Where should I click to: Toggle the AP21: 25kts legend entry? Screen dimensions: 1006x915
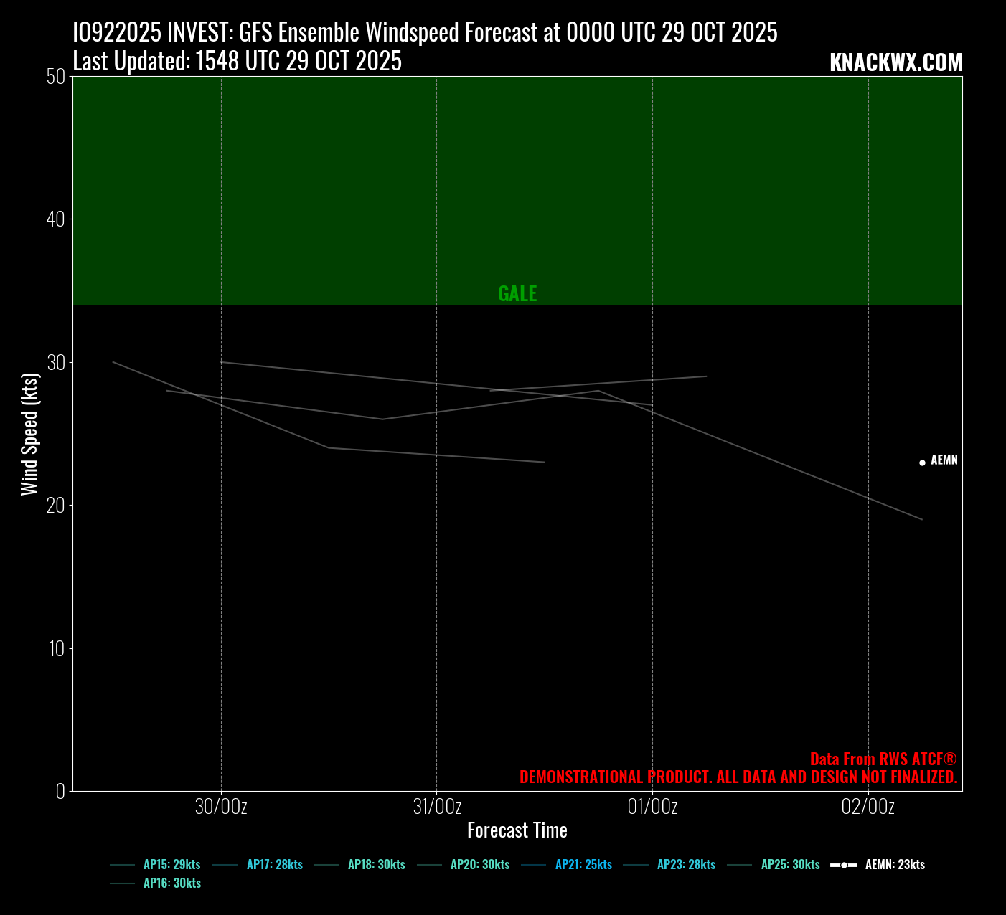click(x=583, y=865)
